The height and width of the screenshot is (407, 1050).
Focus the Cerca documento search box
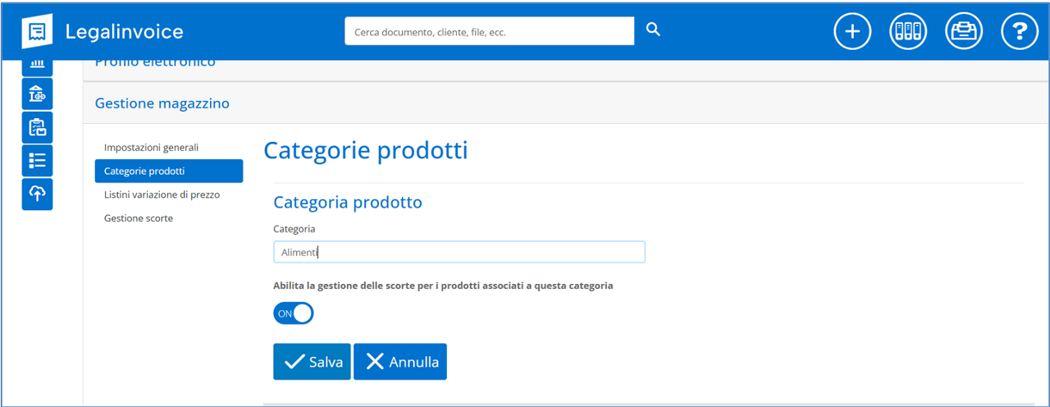tap(489, 32)
